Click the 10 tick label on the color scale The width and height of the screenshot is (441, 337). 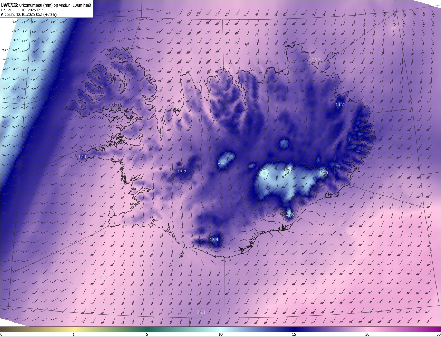click(220, 334)
